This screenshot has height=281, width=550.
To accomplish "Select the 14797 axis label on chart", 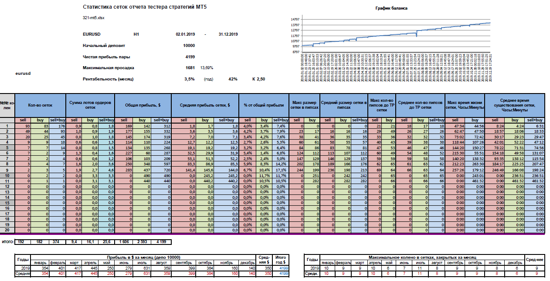I will [295, 20].
